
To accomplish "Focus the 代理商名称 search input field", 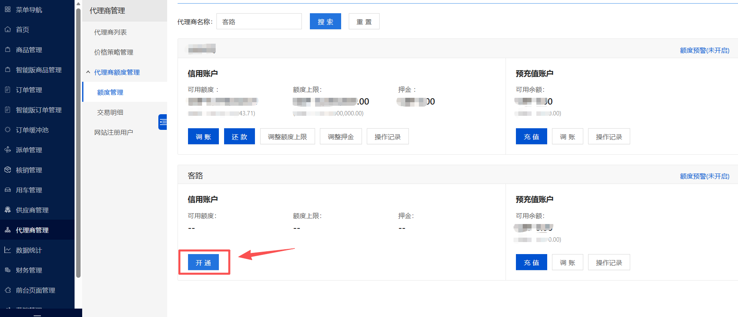I will [x=259, y=21].
